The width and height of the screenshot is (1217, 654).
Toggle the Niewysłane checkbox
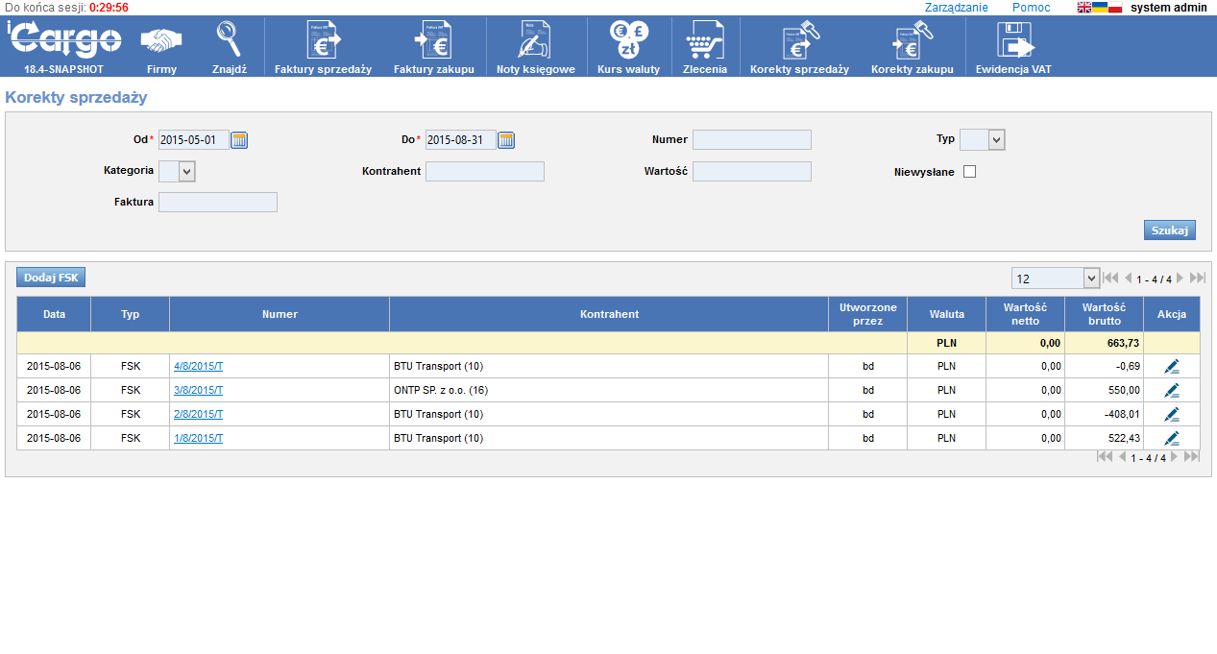click(969, 172)
